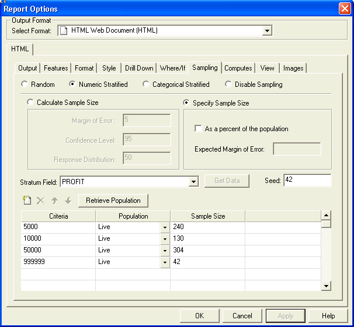Click the sample size cell 130

pos(208,239)
